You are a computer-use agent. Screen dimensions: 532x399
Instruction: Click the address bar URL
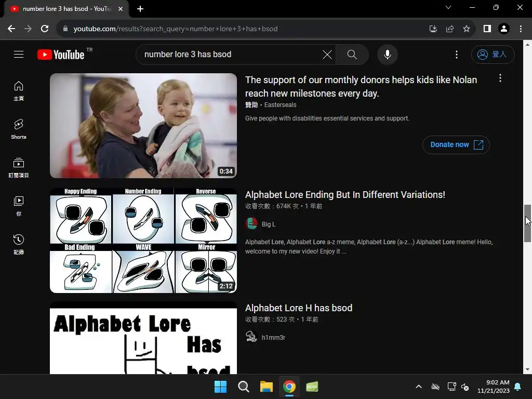coord(176,29)
